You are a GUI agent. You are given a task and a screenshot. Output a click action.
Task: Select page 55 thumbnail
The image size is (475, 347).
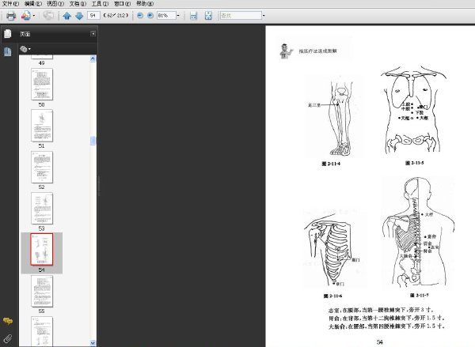(42, 291)
